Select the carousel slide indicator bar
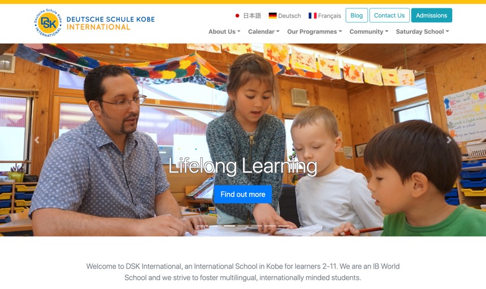The image size is (486, 289). pos(242,226)
